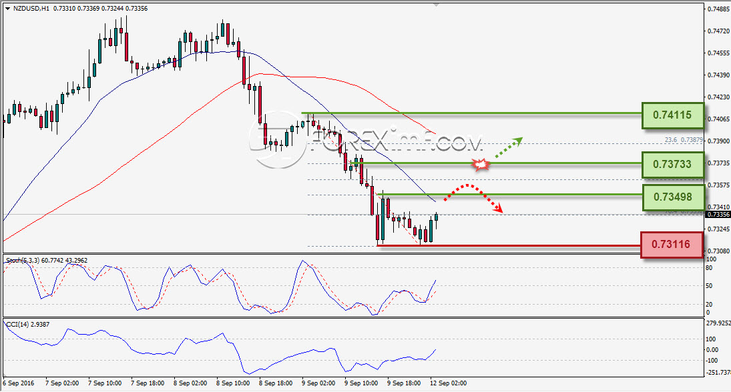Image resolution: width=731 pixels, height=392 pixels.
Task: Click price scale value 0.73735
Action: coord(718,163)
